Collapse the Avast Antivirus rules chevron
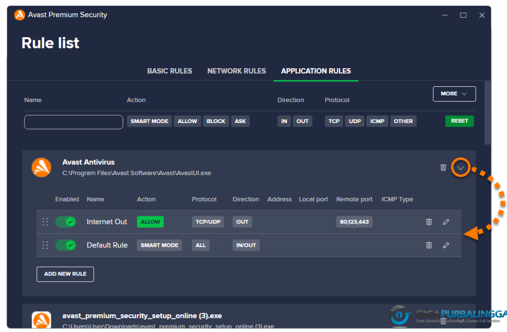Screen dimensions: 507x332 click(460, 168)
